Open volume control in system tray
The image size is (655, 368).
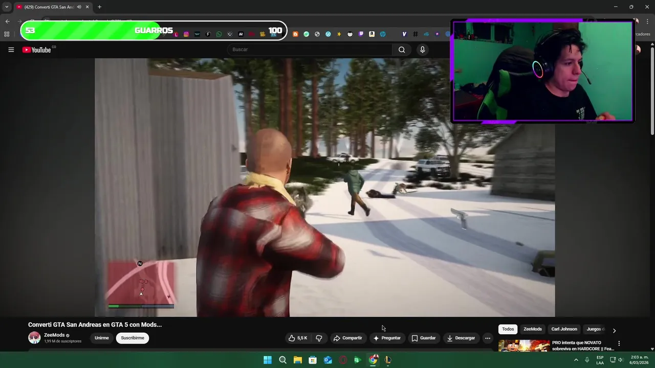pyautogui.click(x=621, y=360)
